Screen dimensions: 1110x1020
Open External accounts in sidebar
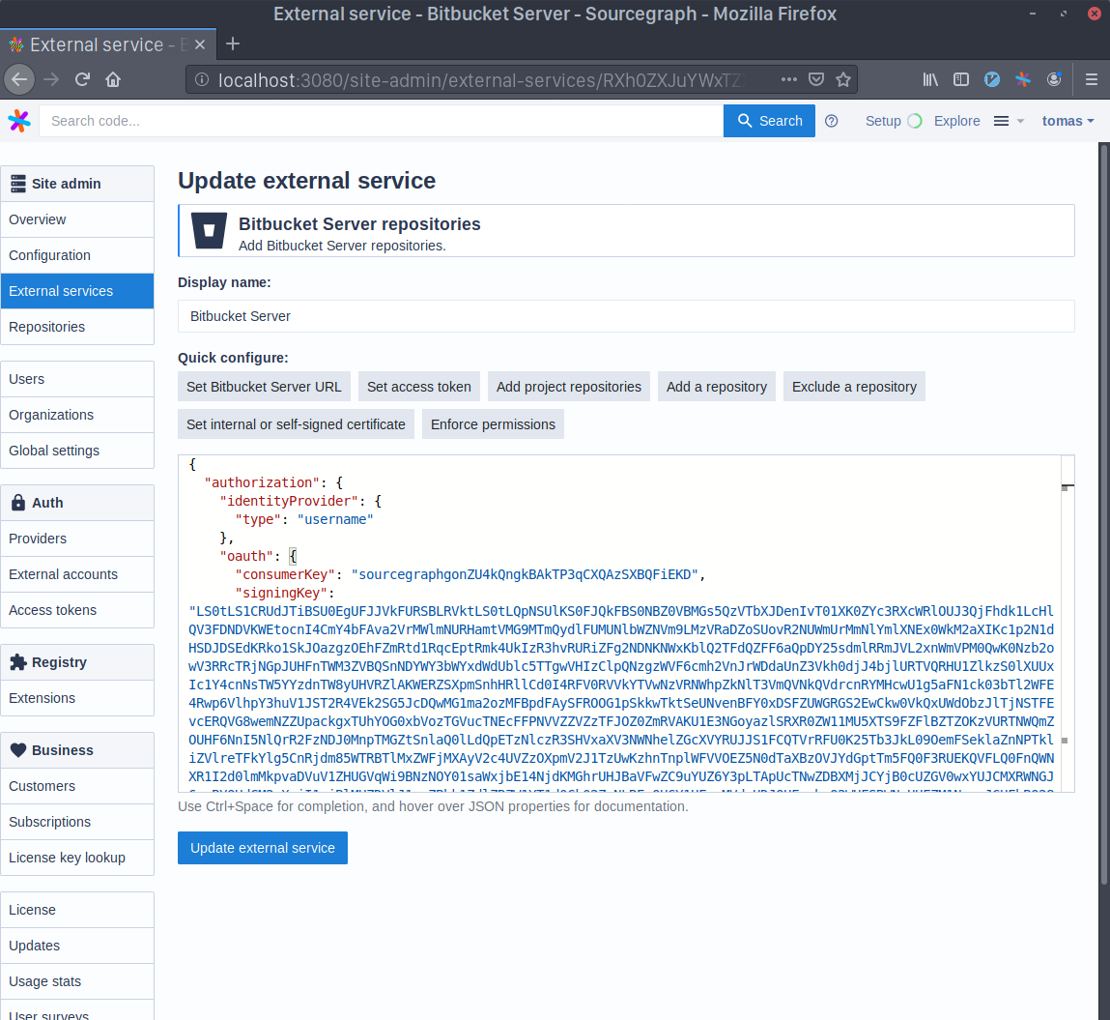point(77,574)
